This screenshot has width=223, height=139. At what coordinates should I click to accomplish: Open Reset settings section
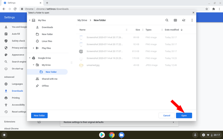[19, 112]
